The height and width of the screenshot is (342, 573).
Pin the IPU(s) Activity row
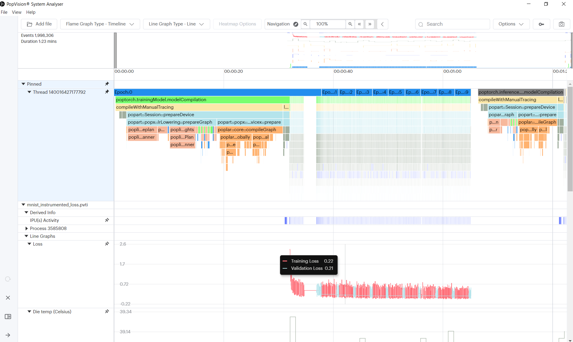tap(107, 220)
